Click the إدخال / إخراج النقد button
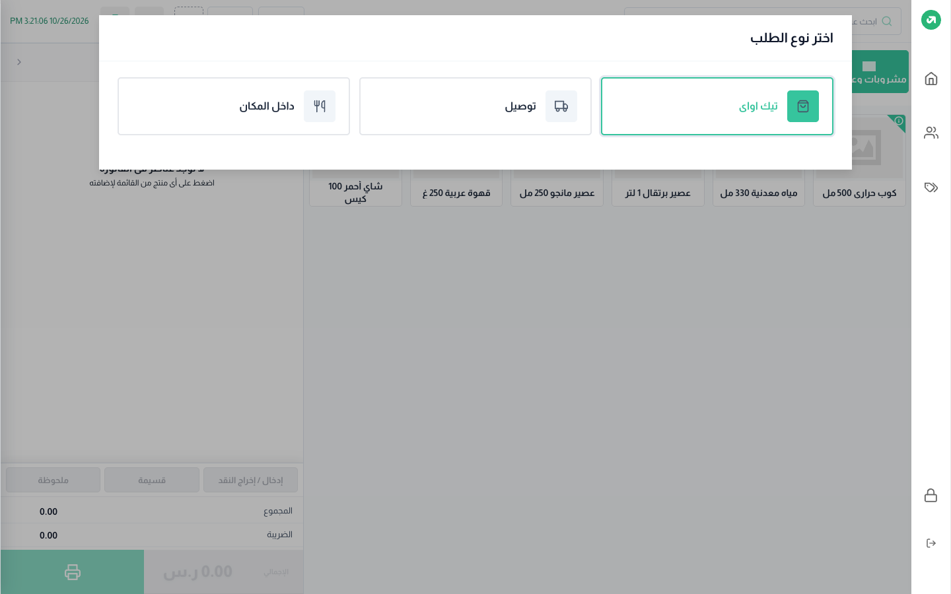The height and width of the screenshot is (594, 951). click(x=251, y=480)
